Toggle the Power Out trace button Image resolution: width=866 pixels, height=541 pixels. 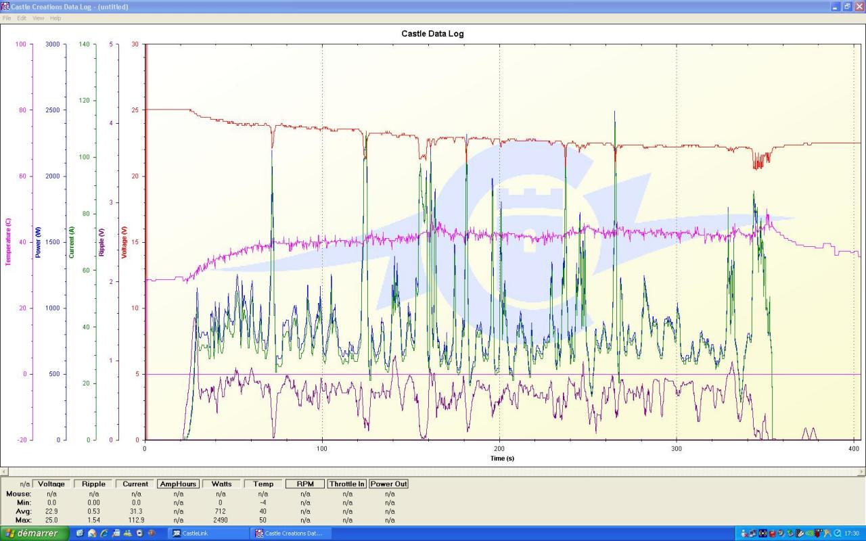pyautogui.click(x=389, y=484)
